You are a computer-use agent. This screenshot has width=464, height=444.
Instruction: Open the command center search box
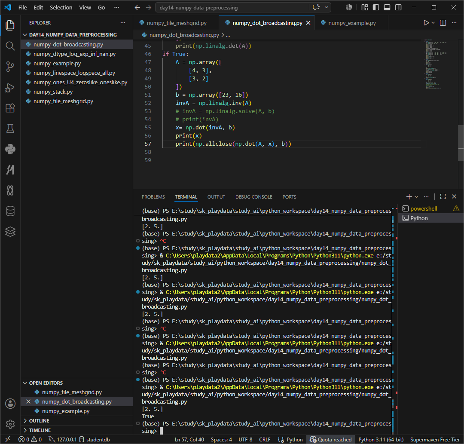(232, 7)
